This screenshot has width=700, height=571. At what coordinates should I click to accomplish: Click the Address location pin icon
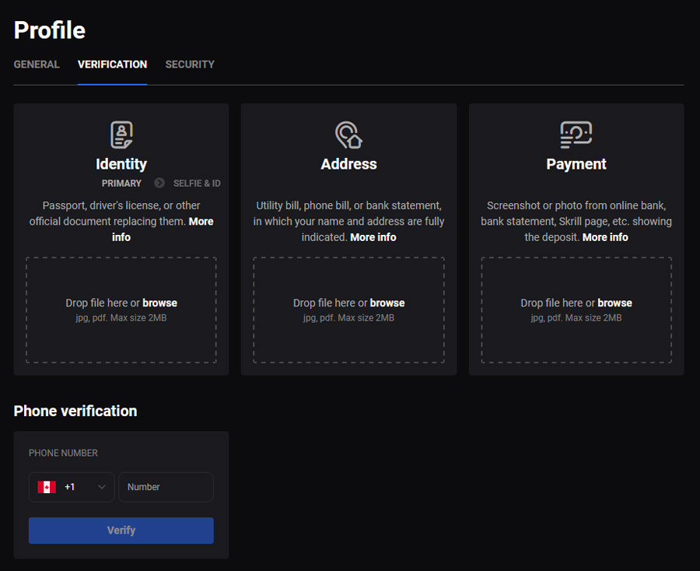click(x=348, y=135)
